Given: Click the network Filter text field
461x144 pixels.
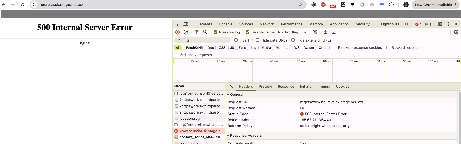Looking at the screenshot, I should (202, 40).
